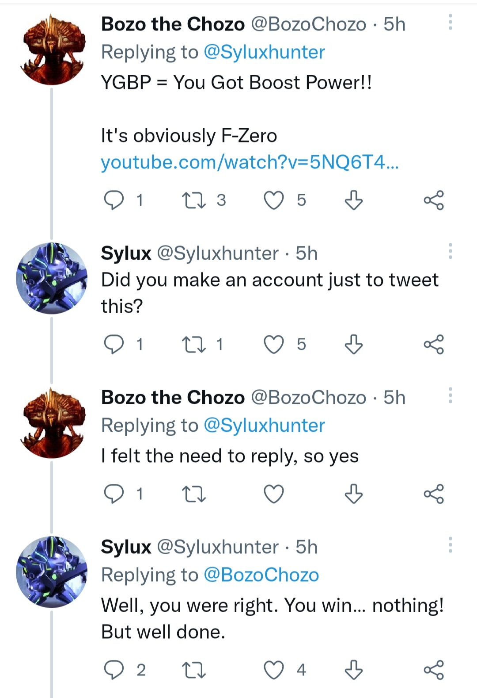Viewport: 477px width, 698px height.
Task: Like the 'Did you make an account' tweet
Action: pyautogui.click(x=274, y=345)
